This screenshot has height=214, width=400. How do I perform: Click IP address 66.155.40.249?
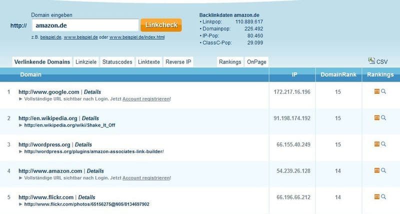(293, 144)
